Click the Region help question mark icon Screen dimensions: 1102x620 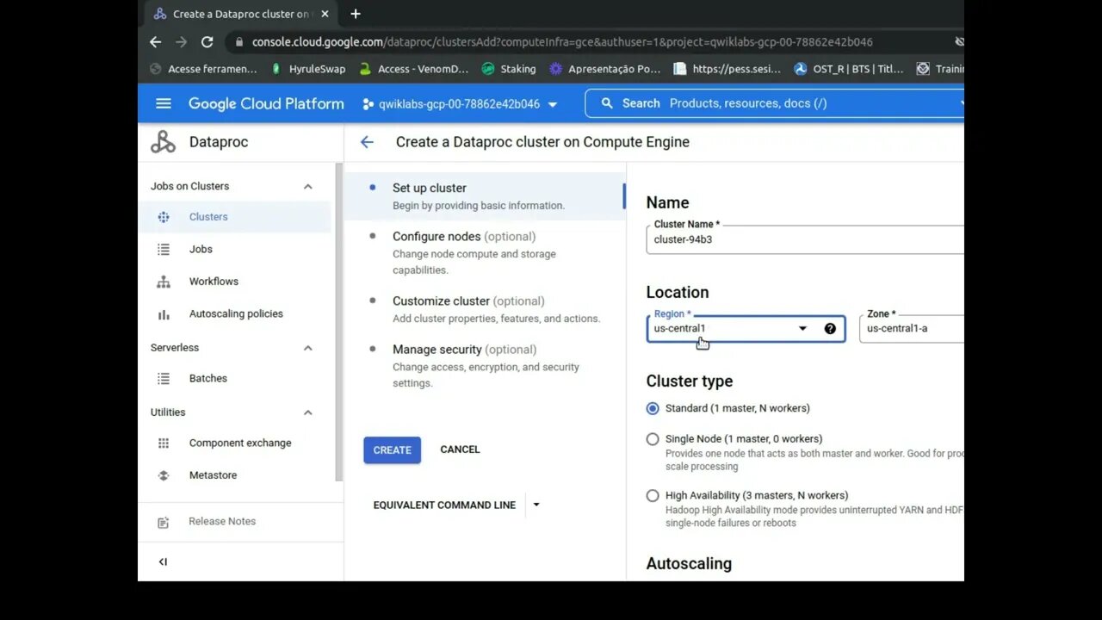(830, 328)
